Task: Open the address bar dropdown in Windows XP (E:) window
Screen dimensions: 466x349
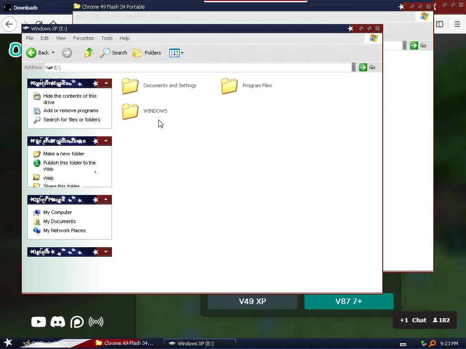Action: click(x=353, y=67)
